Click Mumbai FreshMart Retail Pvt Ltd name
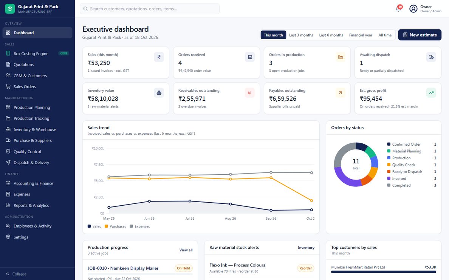 point(358,267)
